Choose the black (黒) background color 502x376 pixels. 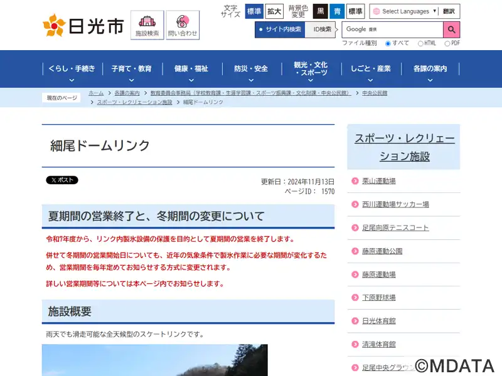pyautogui.click(x=320, y=11)
